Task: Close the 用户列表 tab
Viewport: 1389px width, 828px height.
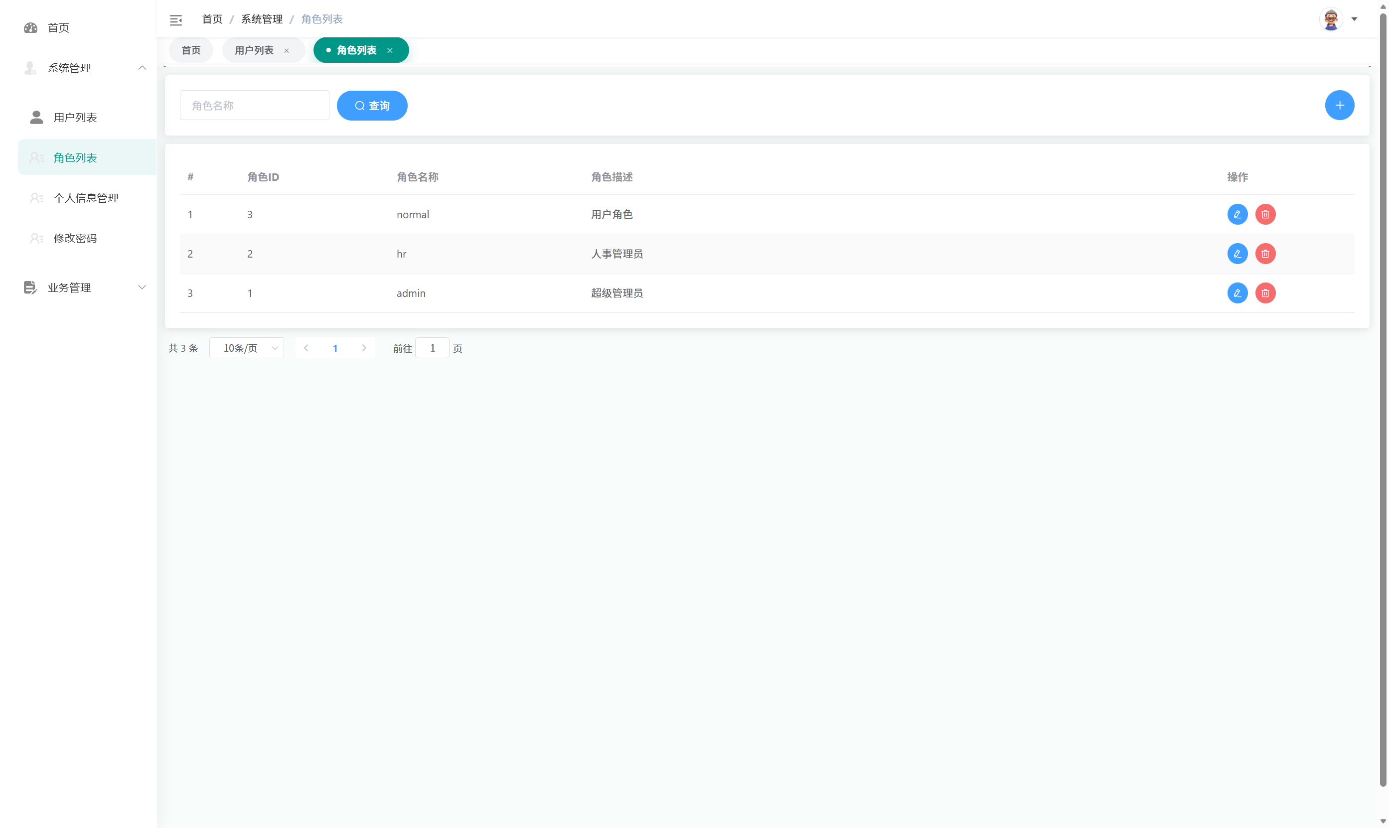Action: (286, 51)
